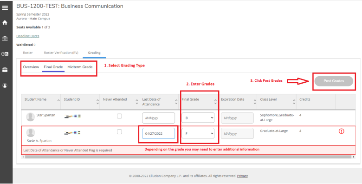Click Susie A. Spartan's avatar picture
The width and height of the screenshot is (362, 184).
point(31,133)
